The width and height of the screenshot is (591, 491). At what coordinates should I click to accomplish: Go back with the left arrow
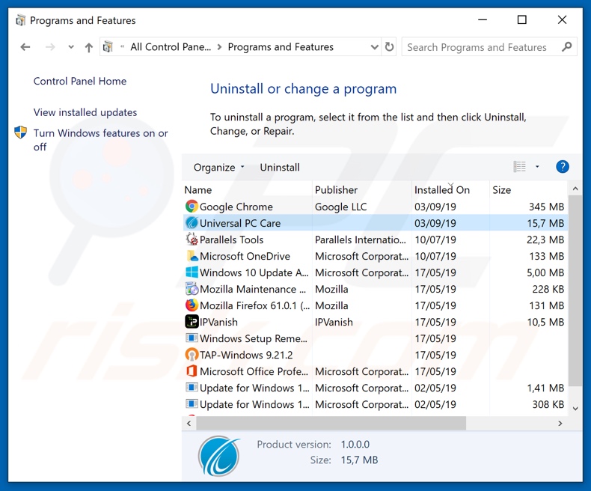click(25, 47)
